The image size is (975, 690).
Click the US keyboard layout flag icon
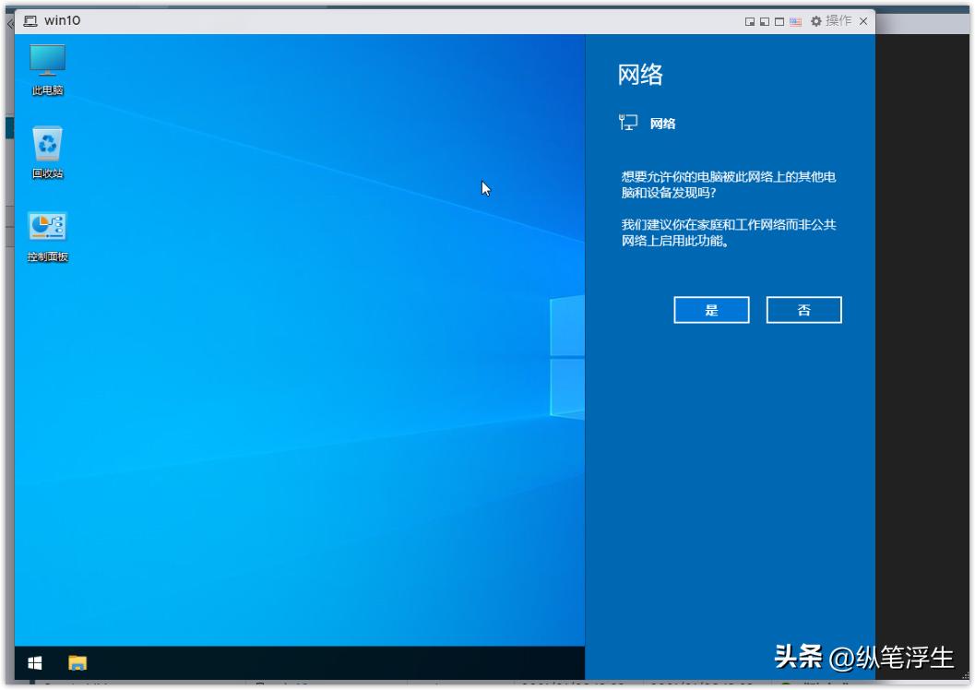point(794,20)
